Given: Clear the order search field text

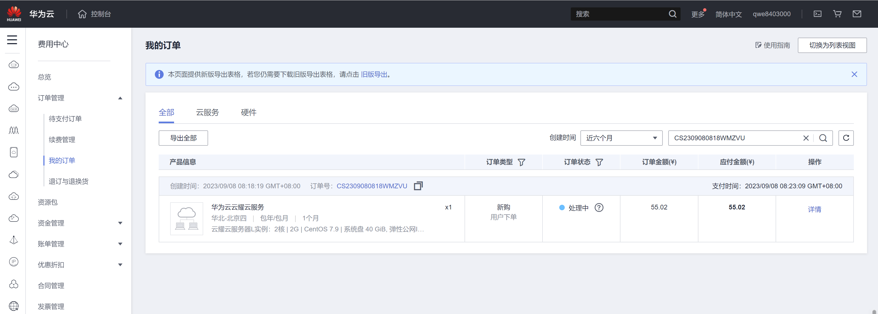Looking at the screenshot, I should point(806,138).
